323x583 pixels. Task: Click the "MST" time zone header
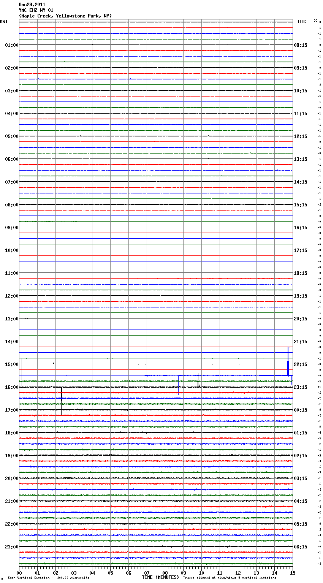tap(4, 22)
